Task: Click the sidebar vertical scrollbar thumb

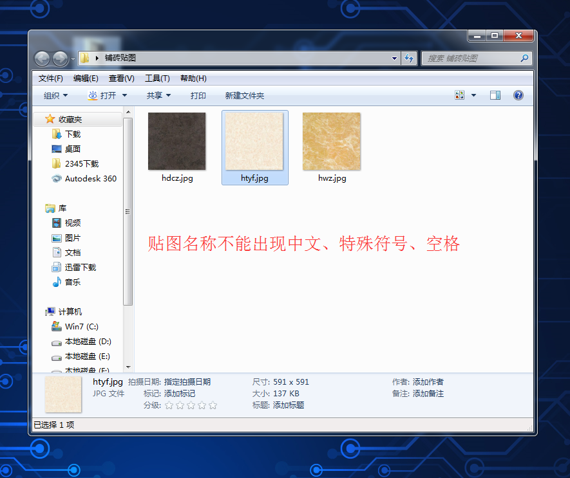Action: click(x=128, y=212)
